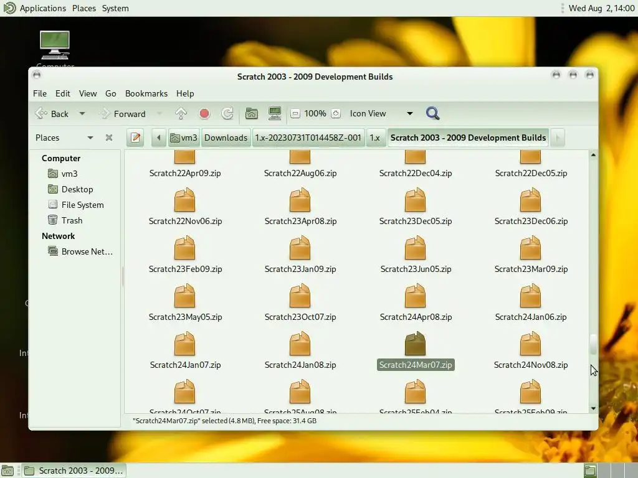Go to 1.x-20230731T014458Z-001 path segment

coord(308,138)
